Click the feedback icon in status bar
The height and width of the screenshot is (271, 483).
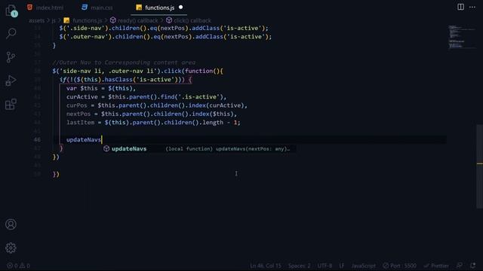459,266
